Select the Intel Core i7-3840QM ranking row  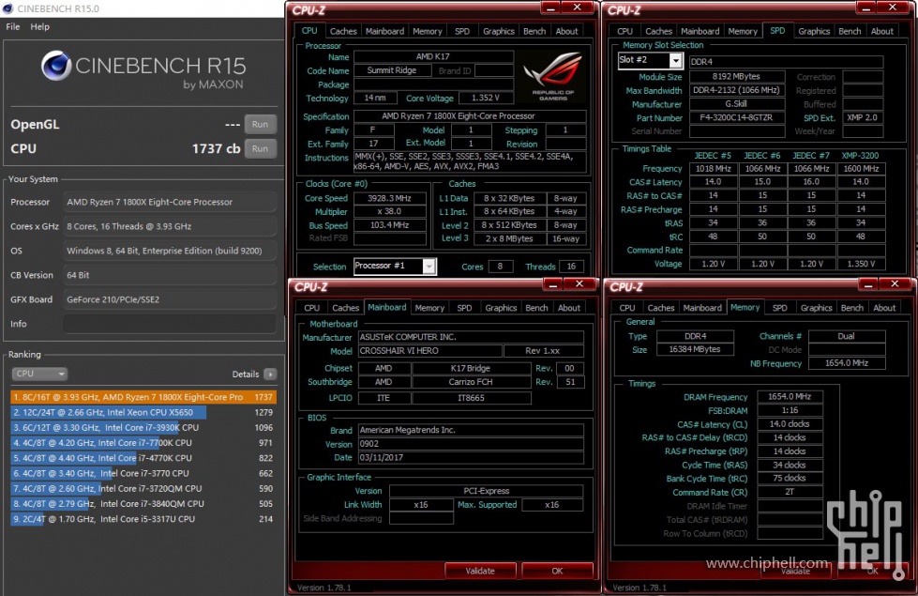143,503
